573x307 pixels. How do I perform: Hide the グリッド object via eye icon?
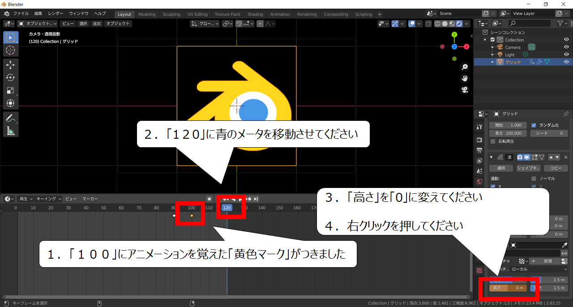566,62
